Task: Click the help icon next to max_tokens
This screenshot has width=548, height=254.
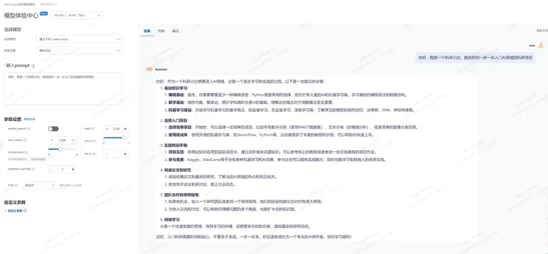Action: point(25,140)
